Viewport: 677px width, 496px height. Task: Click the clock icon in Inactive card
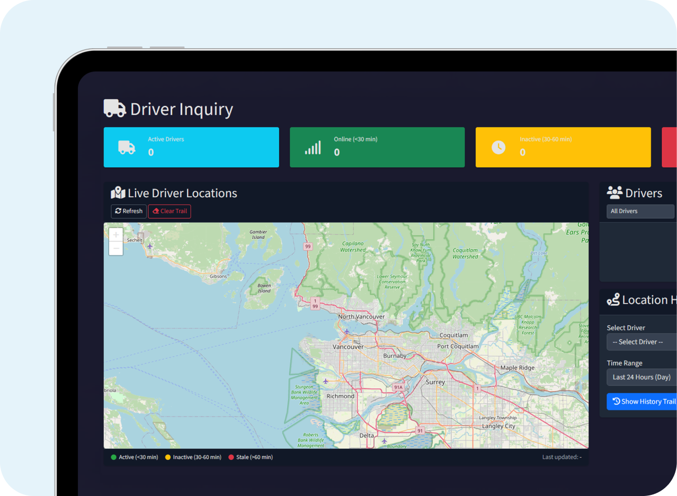[x=498, y=147]
